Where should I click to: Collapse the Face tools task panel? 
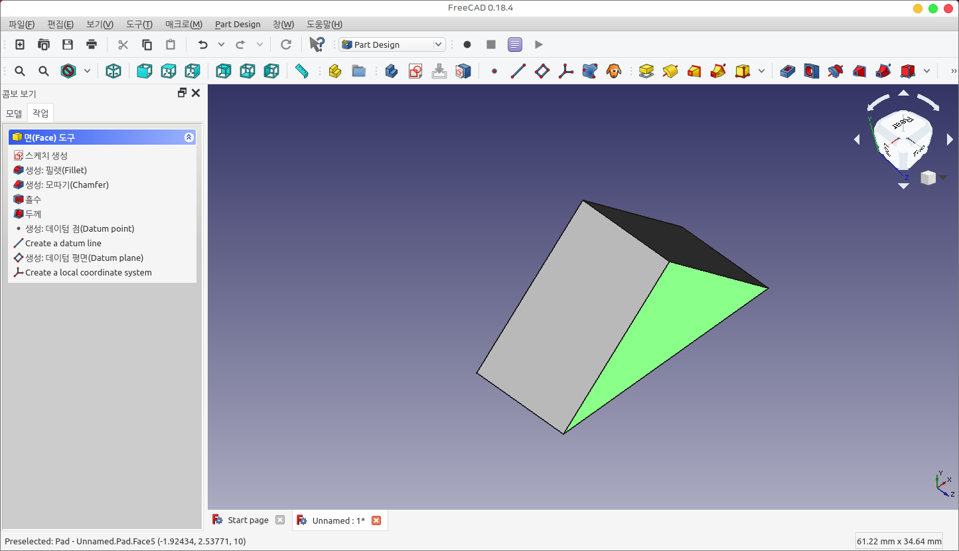tap(188, 137)
